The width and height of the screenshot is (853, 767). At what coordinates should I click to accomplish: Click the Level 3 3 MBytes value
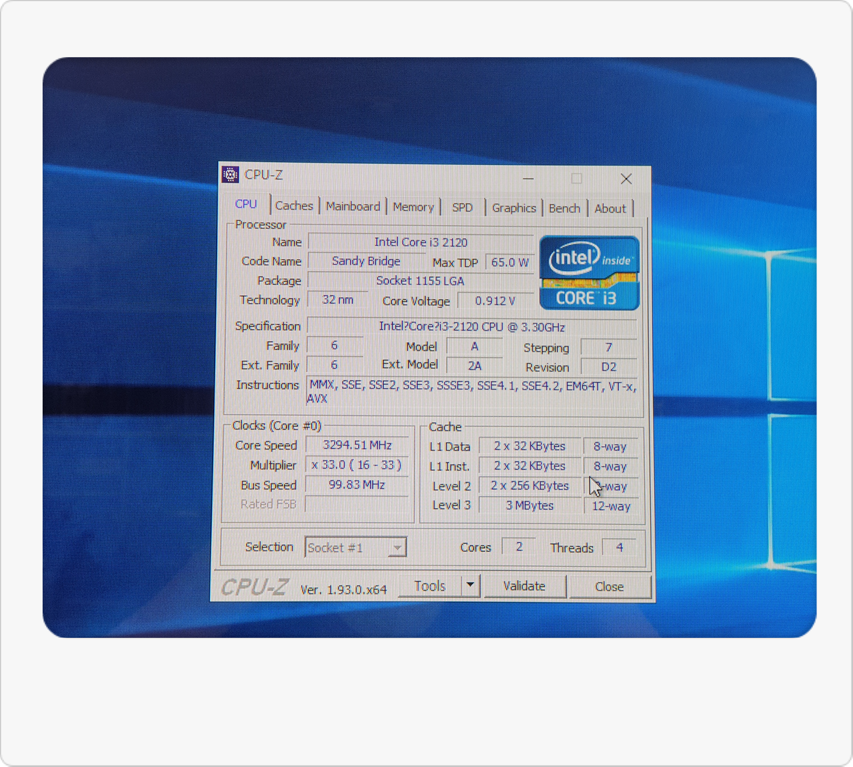[530, 505]
